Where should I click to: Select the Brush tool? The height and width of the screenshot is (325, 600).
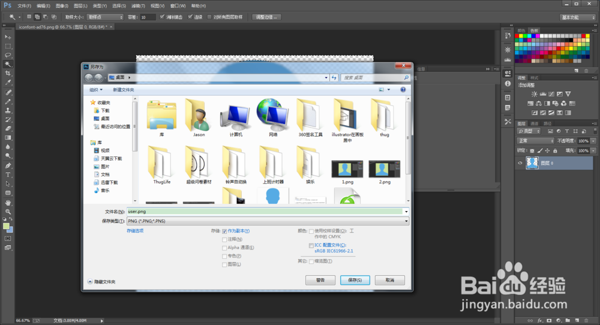(8, 101)
